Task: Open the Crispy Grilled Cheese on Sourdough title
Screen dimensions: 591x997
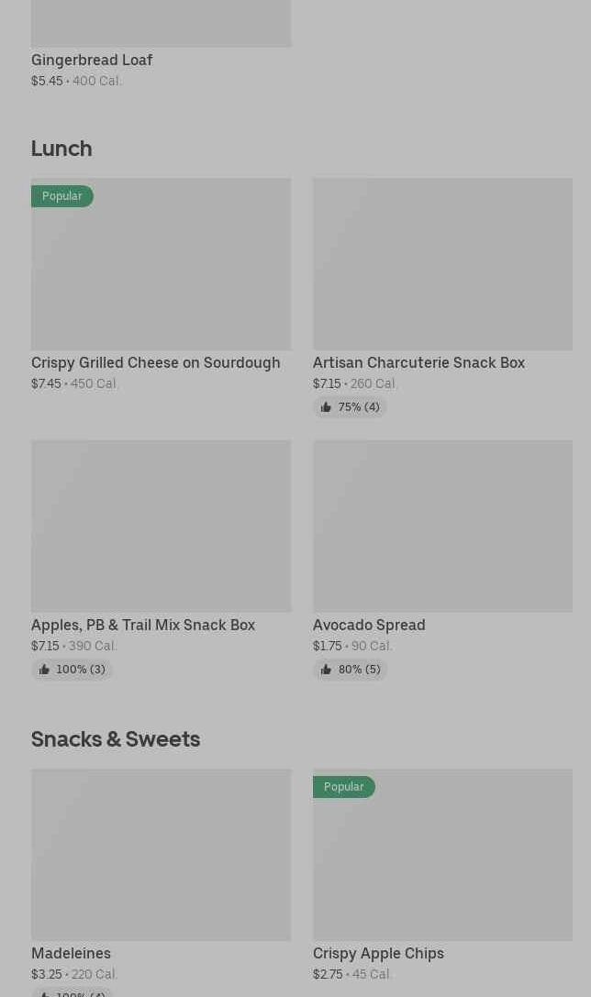Action: tap(156, 362)
